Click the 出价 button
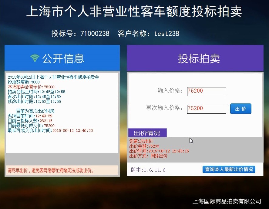 (241, 109)
